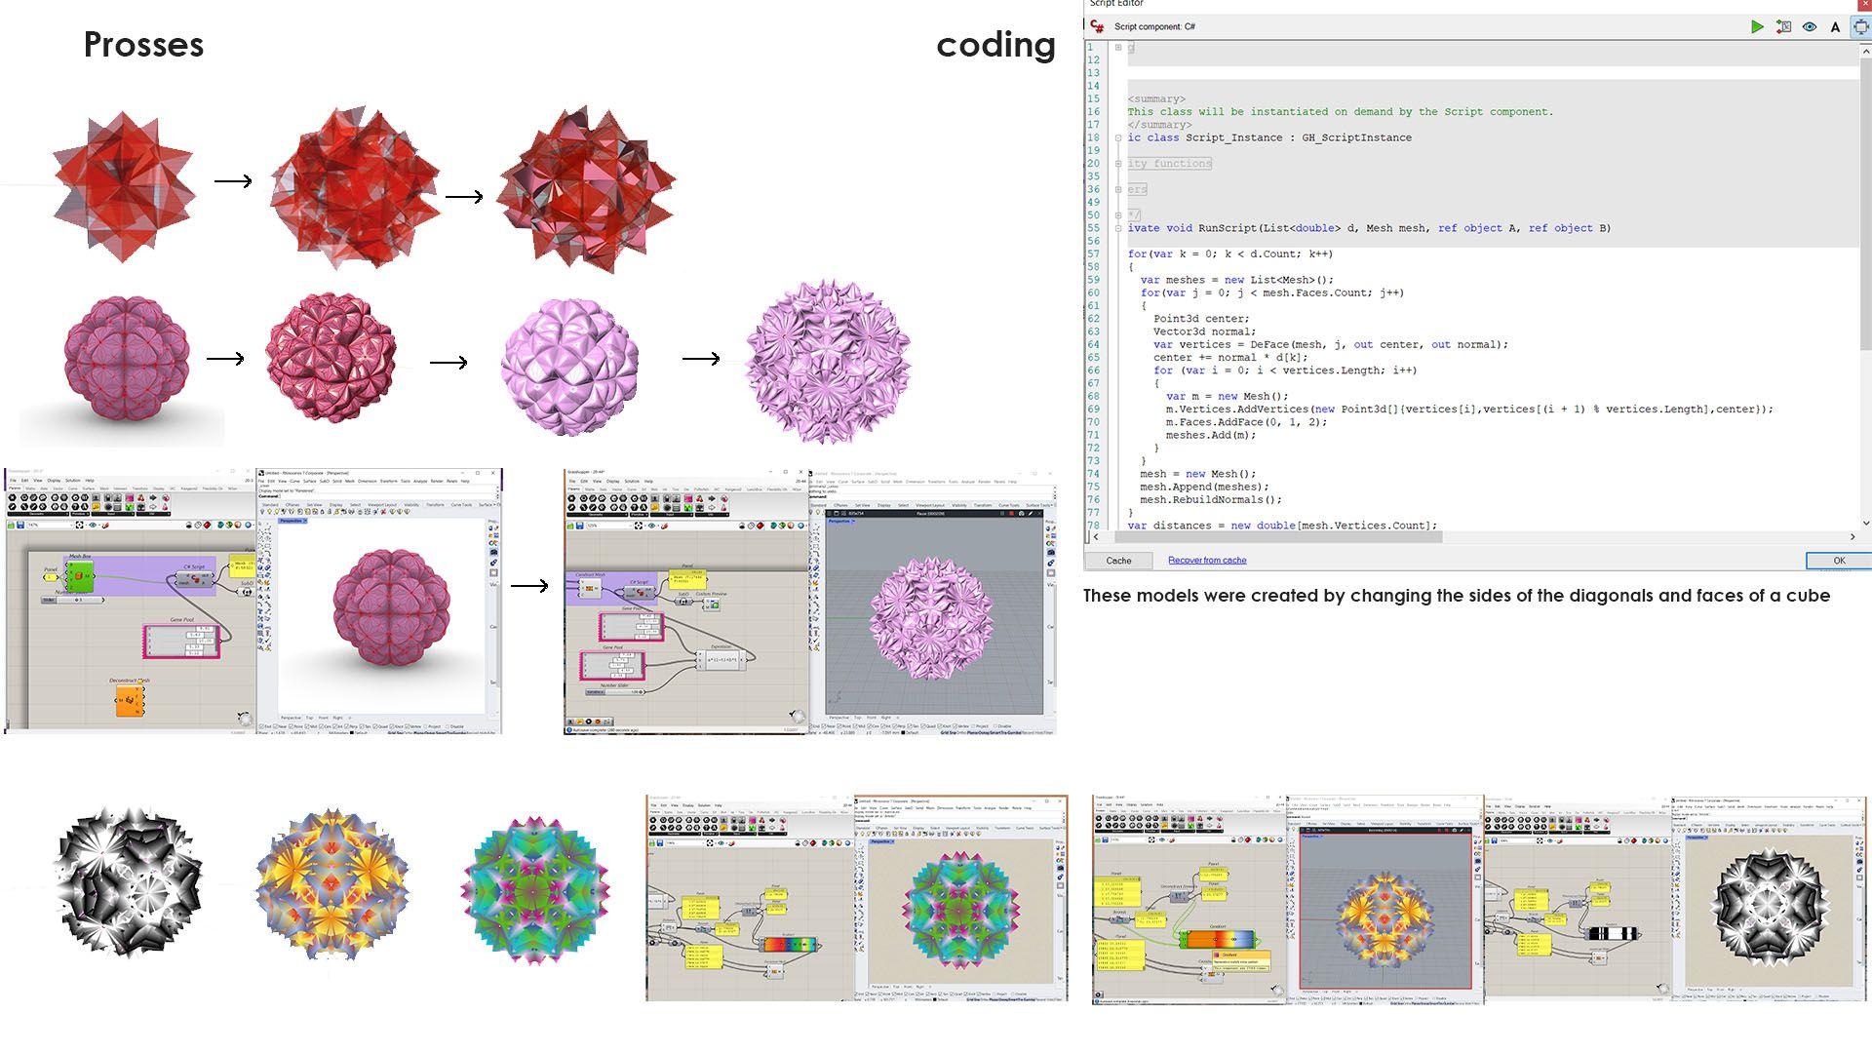Close the Script Editor window
This screenshot has width=1872, height=1053.
(1865, 4)
